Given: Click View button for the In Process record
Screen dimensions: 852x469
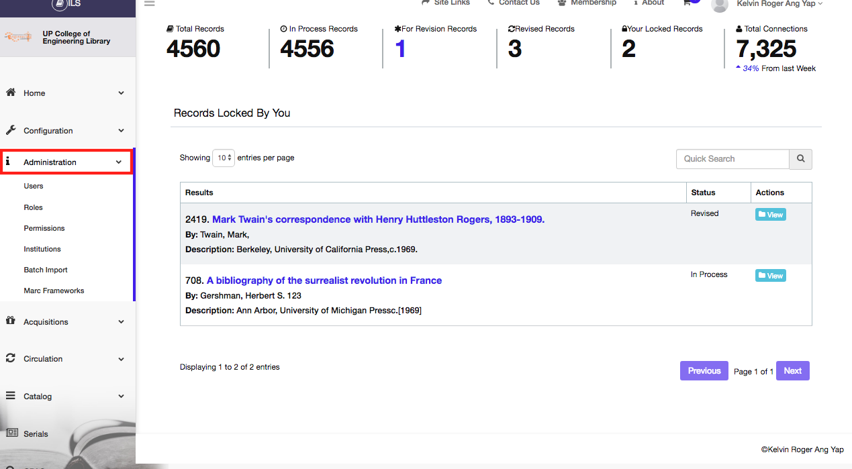Looking at the screenshot, I should point(770,276).
